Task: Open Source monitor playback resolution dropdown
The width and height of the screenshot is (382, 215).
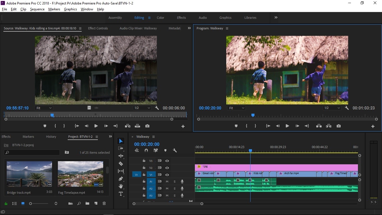Action: pos(142,108)
